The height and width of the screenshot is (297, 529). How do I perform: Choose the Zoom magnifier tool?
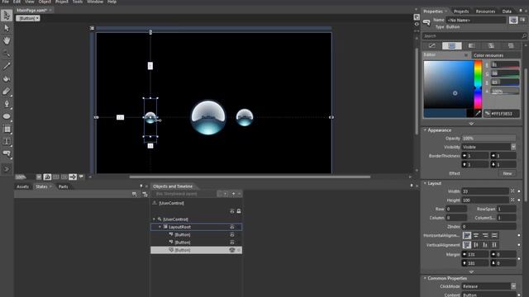[x=7, y=53]
